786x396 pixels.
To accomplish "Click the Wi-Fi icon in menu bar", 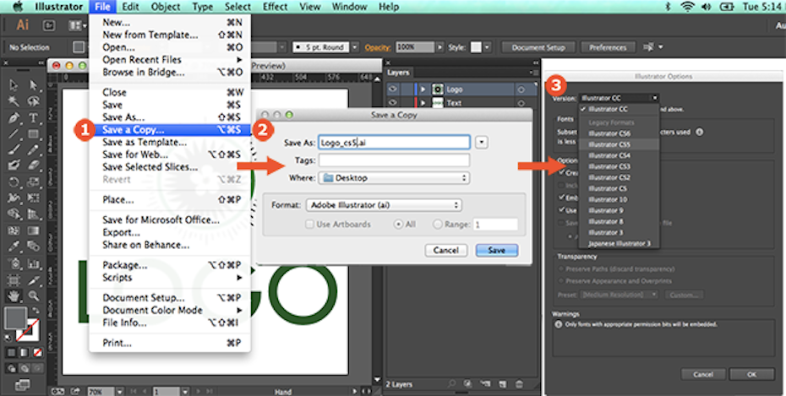I will [686, 7].
